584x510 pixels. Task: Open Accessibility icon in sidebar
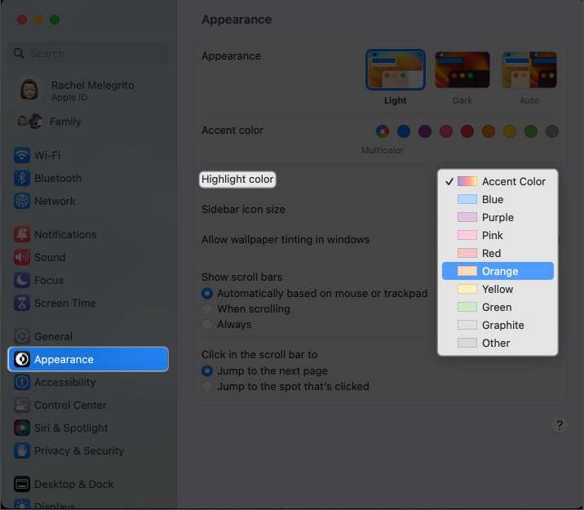[22, 382]
